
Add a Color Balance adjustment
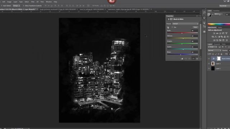coord(216,37)
